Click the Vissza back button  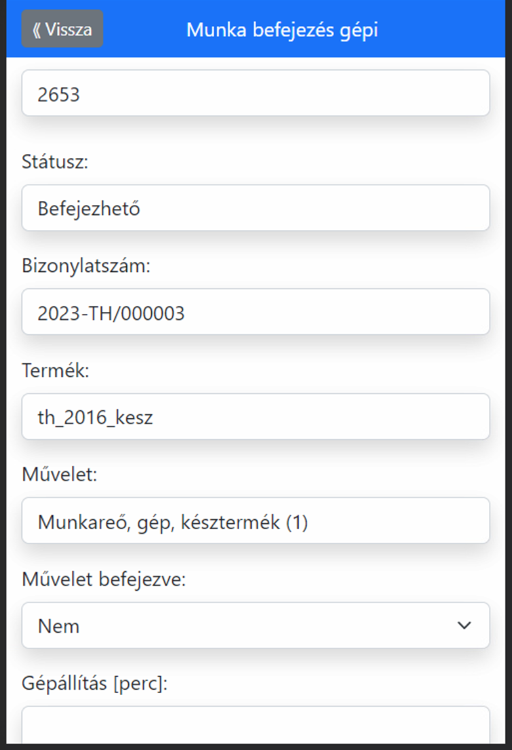pyautogui.click(x=62, y=29)
